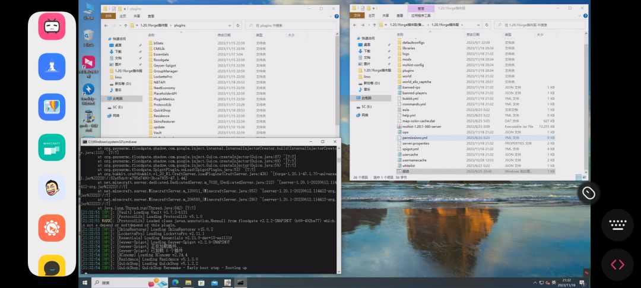Click the search box in plugins window

coord(291,26)
